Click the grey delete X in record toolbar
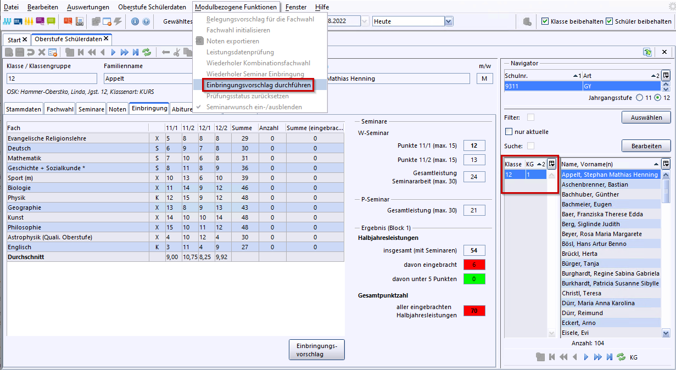This screenshot has width=676, height=370. pyautogui.click(x=42, y=52)
